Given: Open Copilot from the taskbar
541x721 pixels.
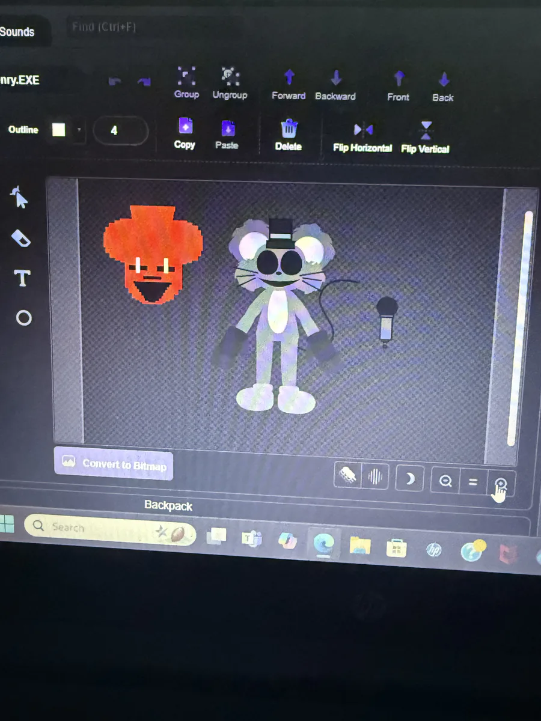Looking at the screenshot, I should click(x=288, y=541).
